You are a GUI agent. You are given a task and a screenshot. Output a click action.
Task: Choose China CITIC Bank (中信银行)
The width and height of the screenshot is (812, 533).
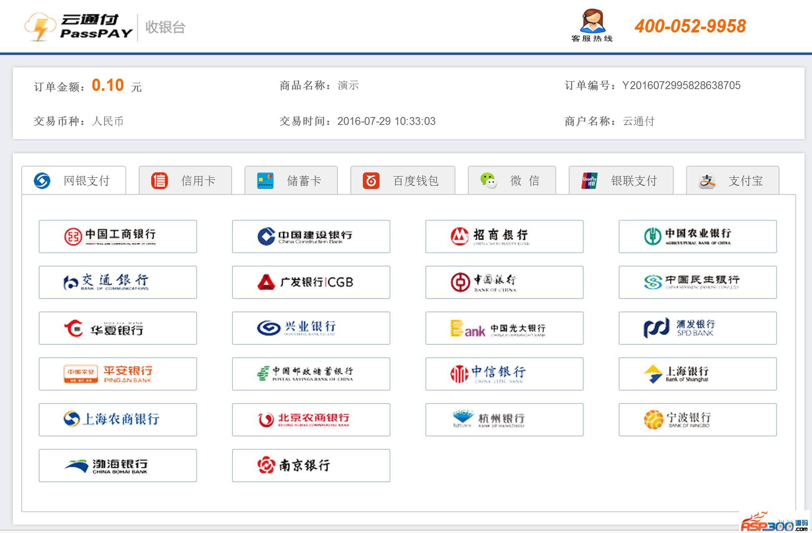[504, 374]
